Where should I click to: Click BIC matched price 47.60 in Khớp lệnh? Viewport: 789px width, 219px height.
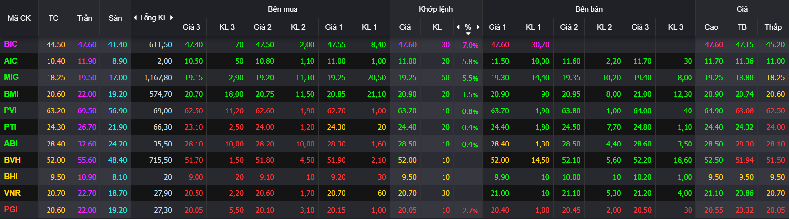coord(407,44)
